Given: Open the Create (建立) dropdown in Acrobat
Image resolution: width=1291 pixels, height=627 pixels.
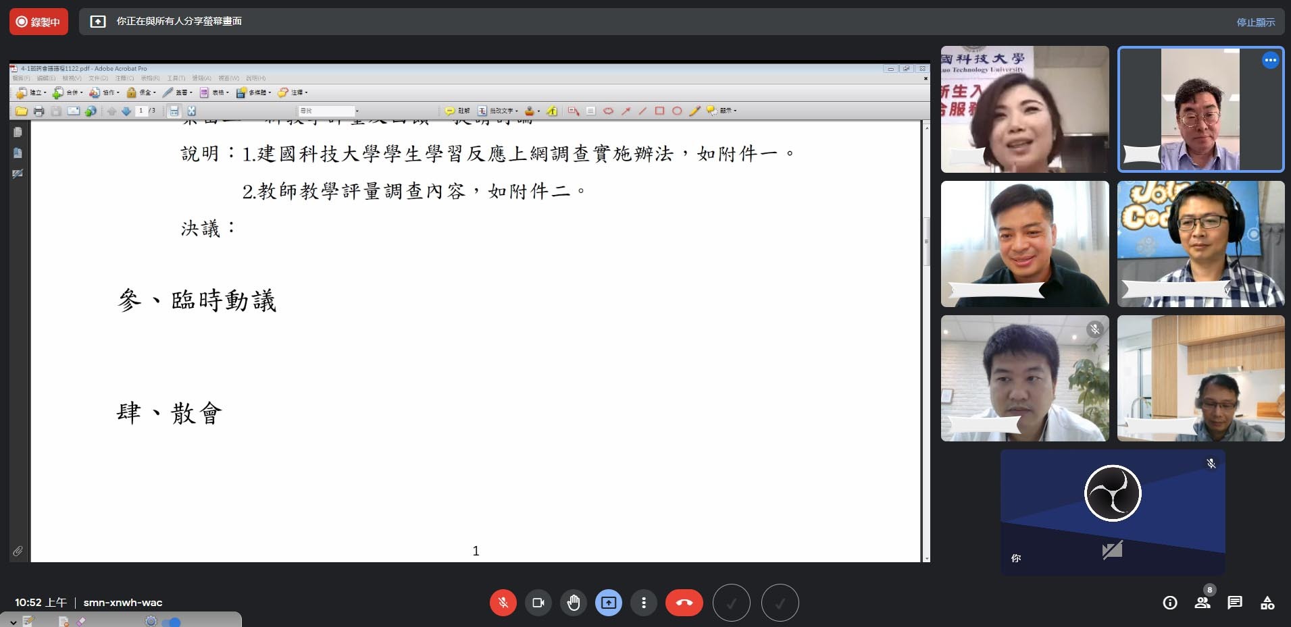Looking at the screenshot, I should (30, 92).
